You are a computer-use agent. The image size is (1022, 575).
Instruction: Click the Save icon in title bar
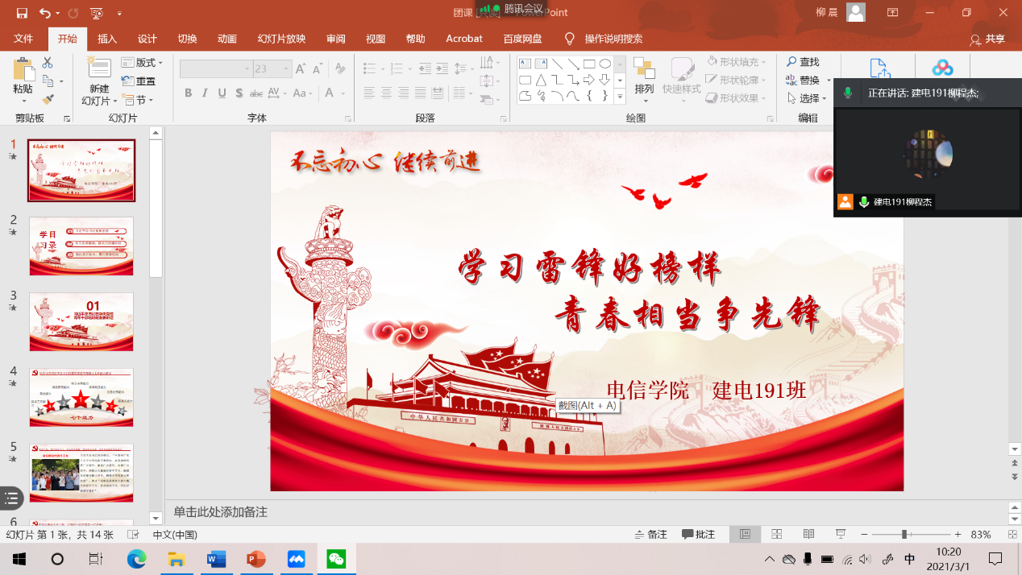tap(22, 13)
